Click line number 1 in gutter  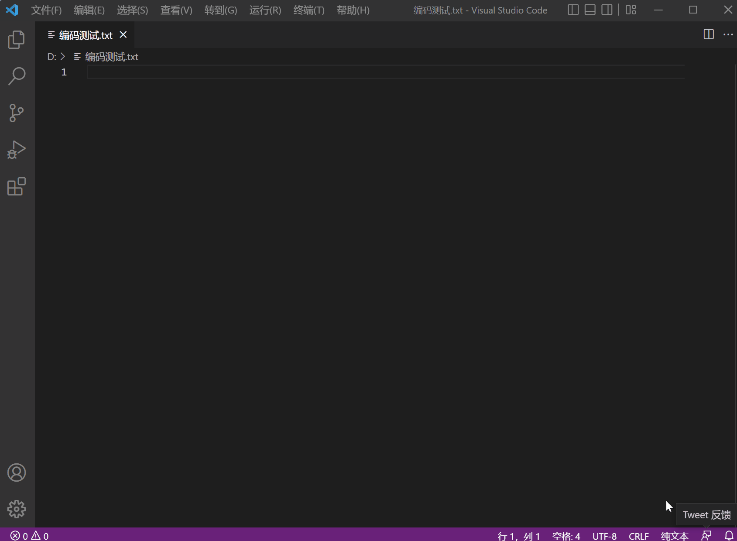pos(64,72)
